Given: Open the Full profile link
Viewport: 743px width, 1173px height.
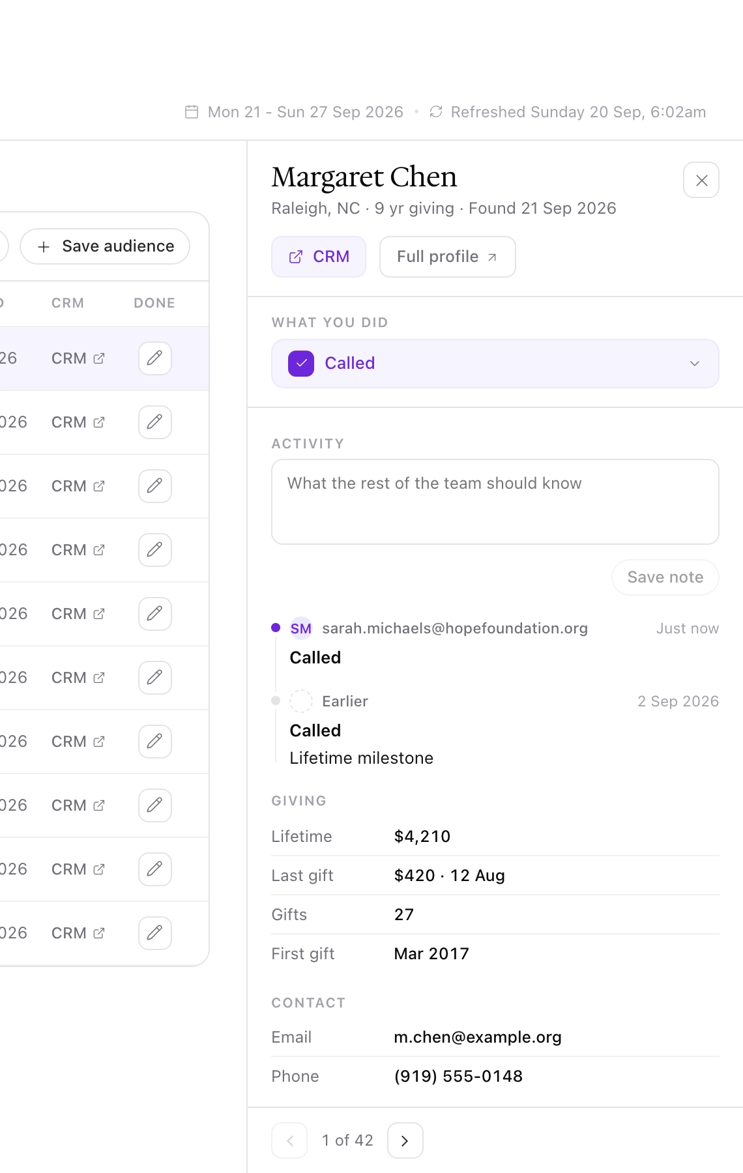Looking at the screenshot, I should pos(448,257).
